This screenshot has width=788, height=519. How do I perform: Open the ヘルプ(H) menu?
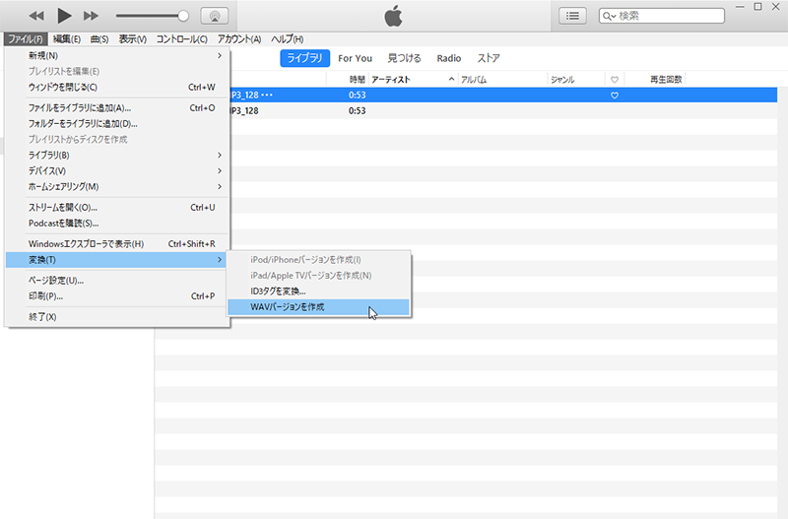(287, 39)
